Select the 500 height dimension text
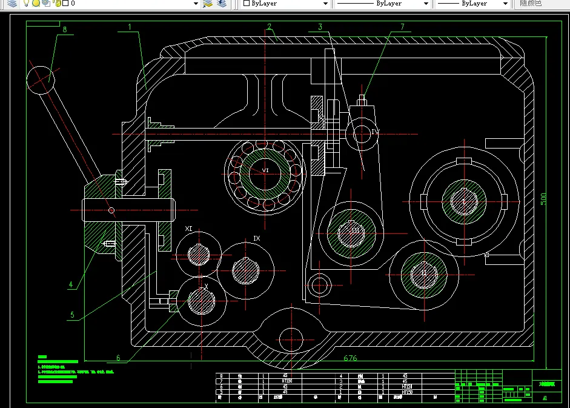Viewport: 570px width, 408px height. 543,199
